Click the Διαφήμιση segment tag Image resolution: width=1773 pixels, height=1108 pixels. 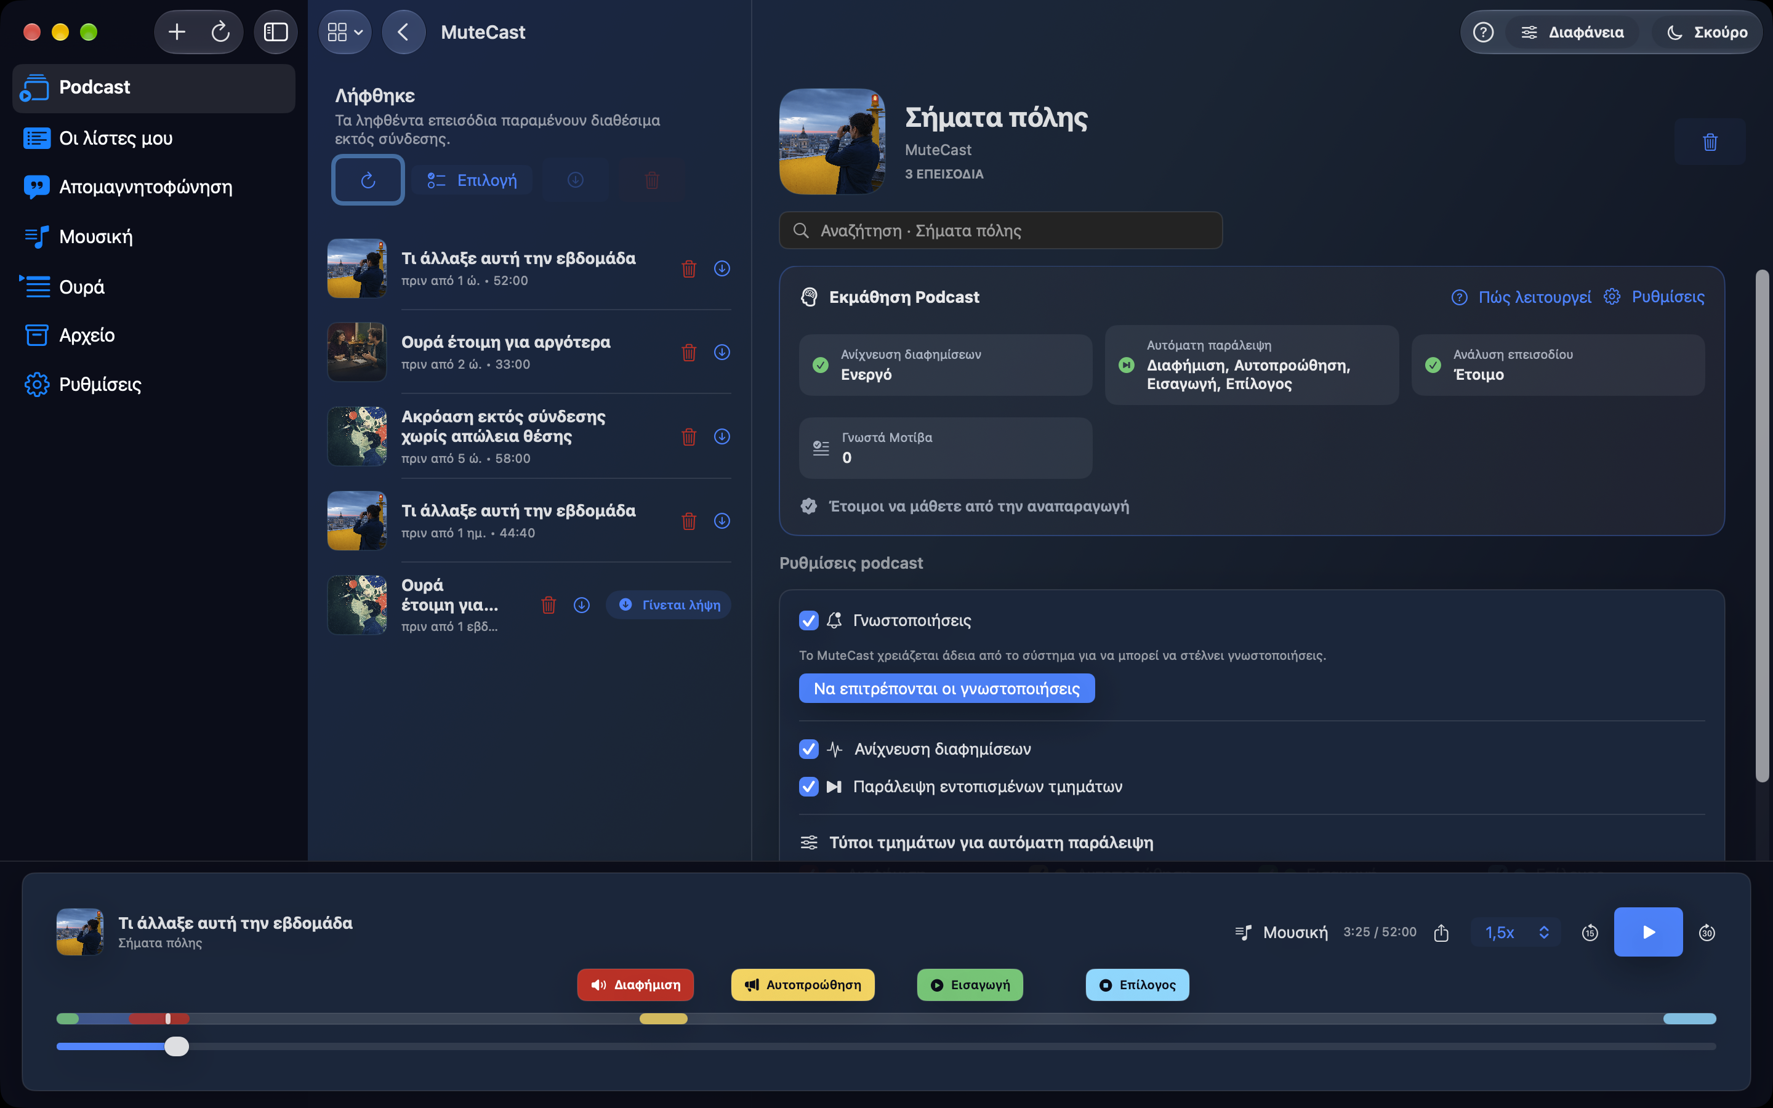pos(635,985)
